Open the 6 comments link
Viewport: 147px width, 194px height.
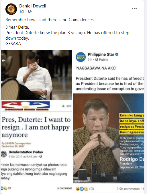point(65,188)
